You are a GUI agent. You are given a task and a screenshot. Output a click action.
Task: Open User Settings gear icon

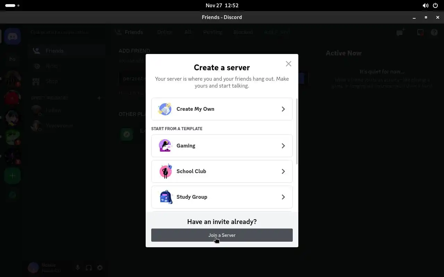click(100, 268)
